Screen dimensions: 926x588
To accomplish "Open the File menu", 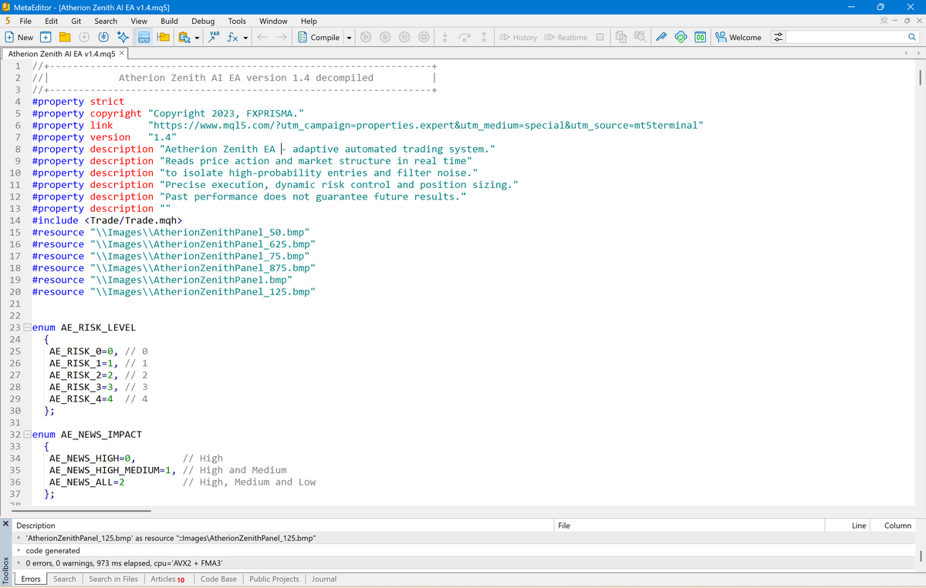I will click(25, 21).
